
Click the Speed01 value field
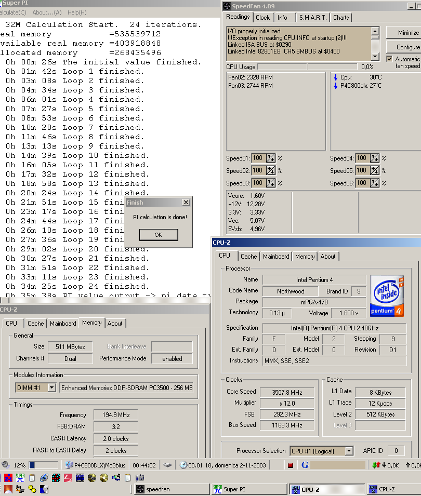click(x=259, y=158)
